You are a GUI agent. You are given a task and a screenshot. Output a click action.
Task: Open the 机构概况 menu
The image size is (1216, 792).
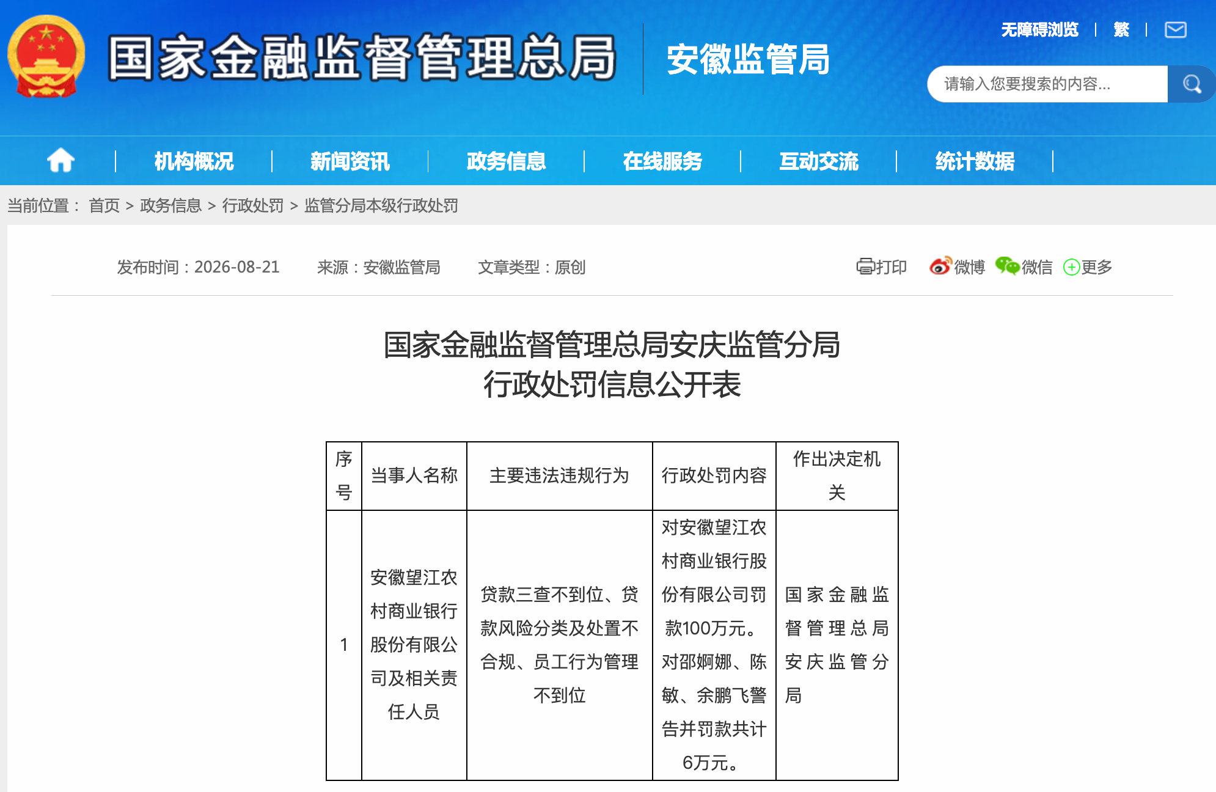click(x=194, y=161)
